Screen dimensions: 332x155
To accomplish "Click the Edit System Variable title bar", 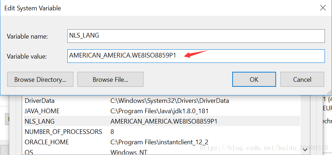I will point(142,8).
